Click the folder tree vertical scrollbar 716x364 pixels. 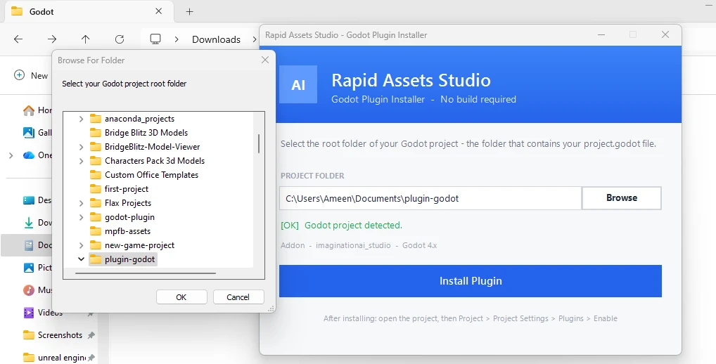[259, 143]
